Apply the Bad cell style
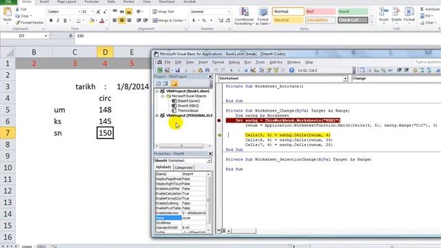The image size is (441, 248). (x=320, y=12)
